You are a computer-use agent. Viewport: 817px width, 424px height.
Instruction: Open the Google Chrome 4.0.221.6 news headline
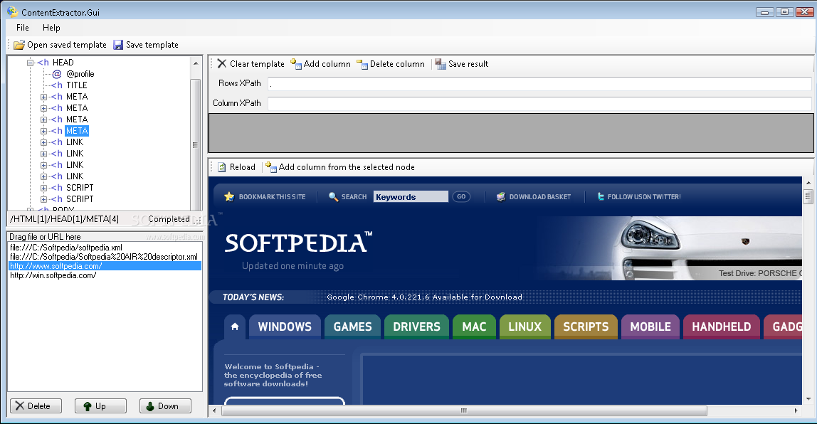click(x=424, y=297)
